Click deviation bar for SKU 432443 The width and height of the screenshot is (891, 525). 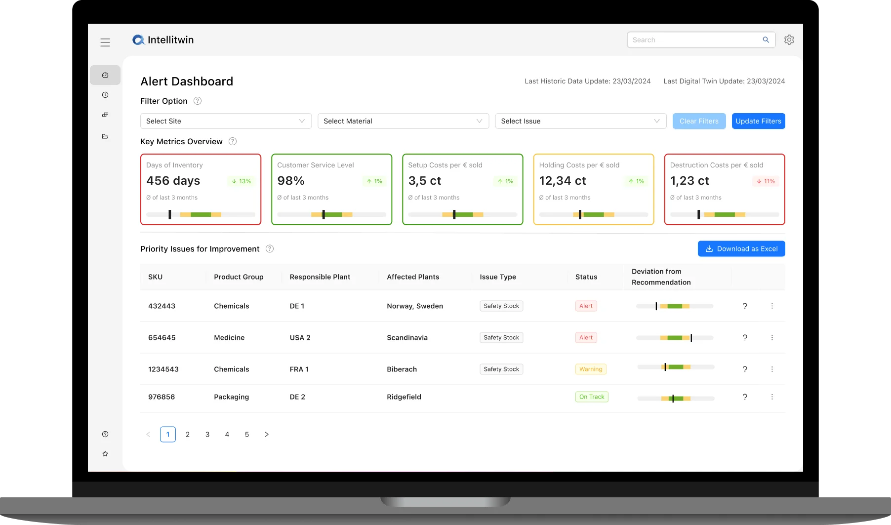(675, 306)
